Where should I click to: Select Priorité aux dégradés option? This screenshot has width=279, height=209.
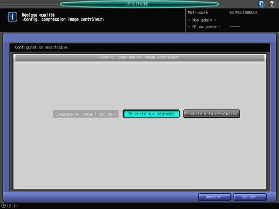pyautogui.click(x=151, y=114)
